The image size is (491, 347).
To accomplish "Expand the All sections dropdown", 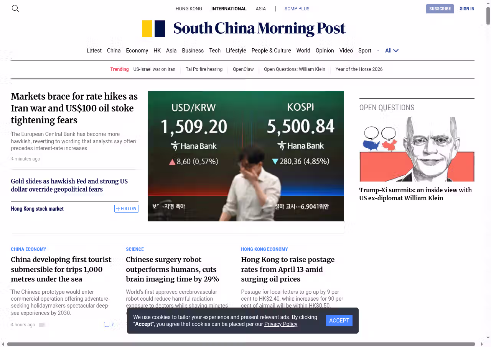I will pyautogui.click(x=392, y=51).
